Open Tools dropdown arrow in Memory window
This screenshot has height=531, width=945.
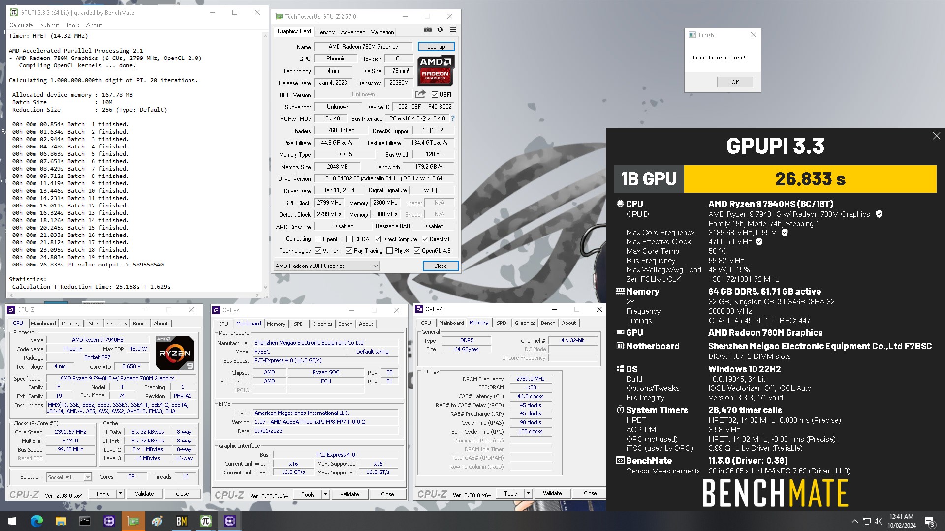click(528, 493)
